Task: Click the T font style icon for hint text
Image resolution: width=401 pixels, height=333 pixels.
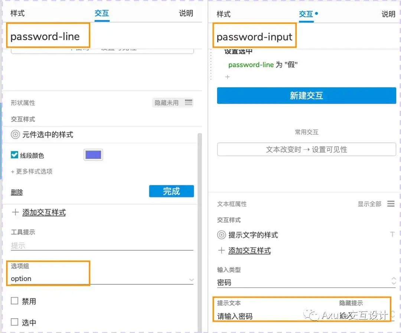Action: pyautogui.click(x=392, y=234)
